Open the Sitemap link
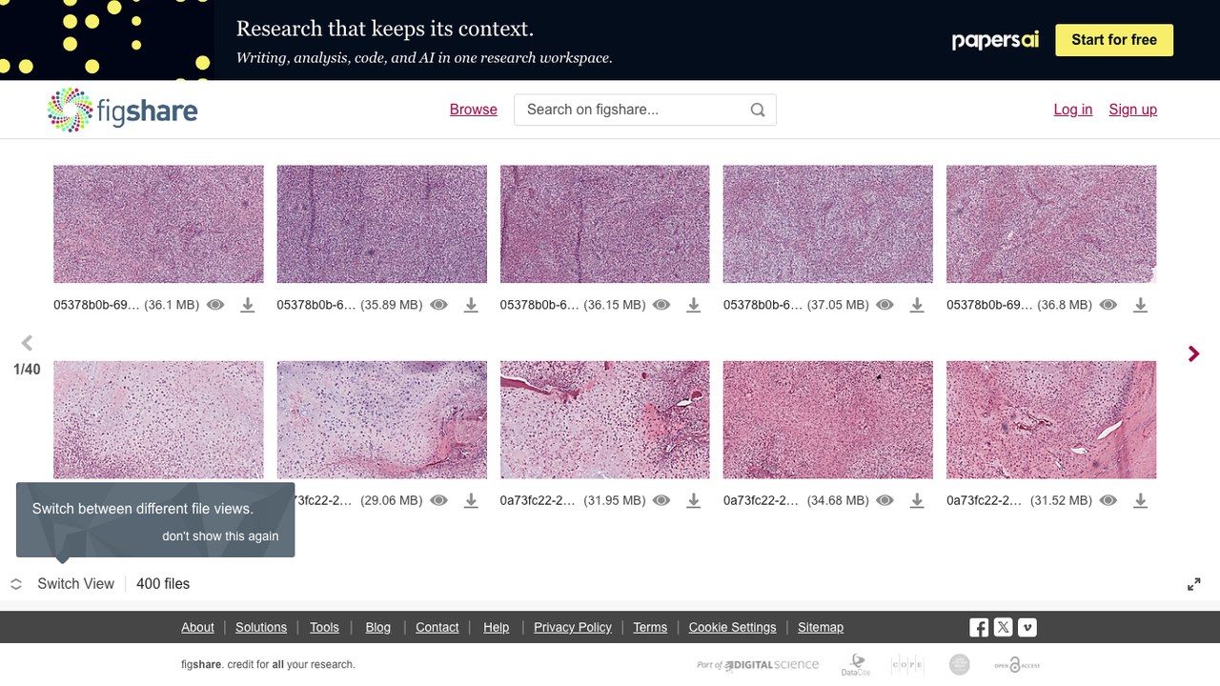The height and width of the screenshot is (686, 1220). 821,627
